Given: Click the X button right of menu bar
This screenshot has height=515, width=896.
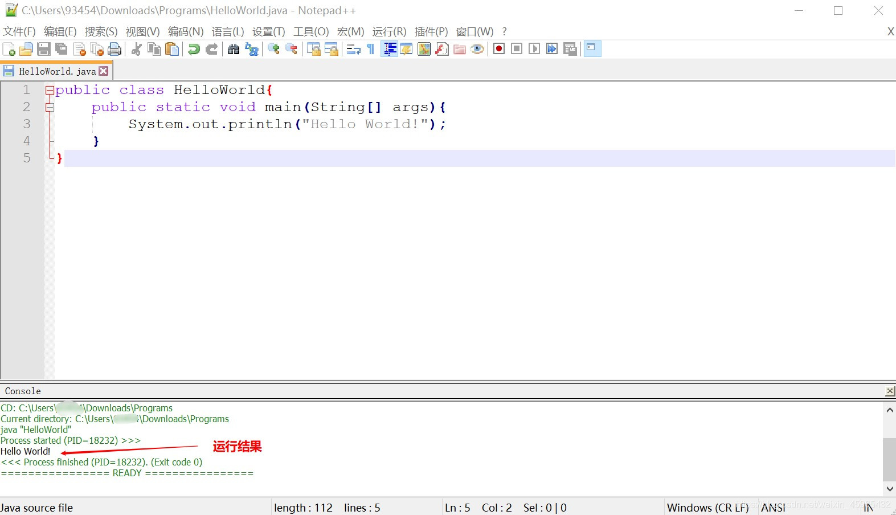Looking at the screenshot, I should [890, 31].
